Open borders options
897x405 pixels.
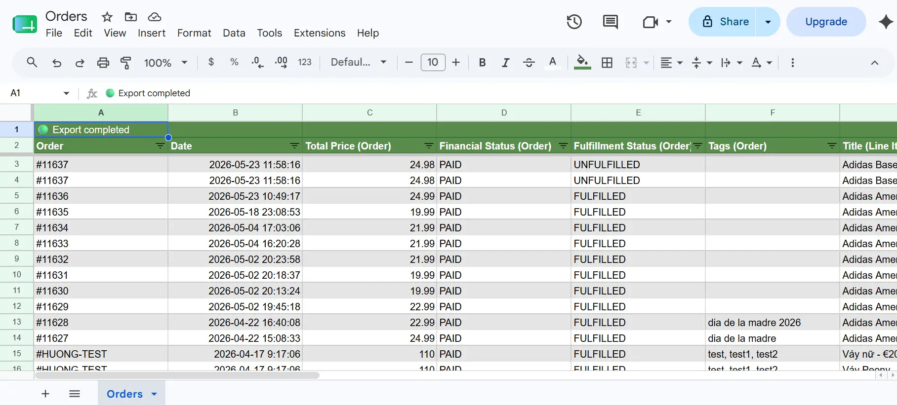[607, 63]
